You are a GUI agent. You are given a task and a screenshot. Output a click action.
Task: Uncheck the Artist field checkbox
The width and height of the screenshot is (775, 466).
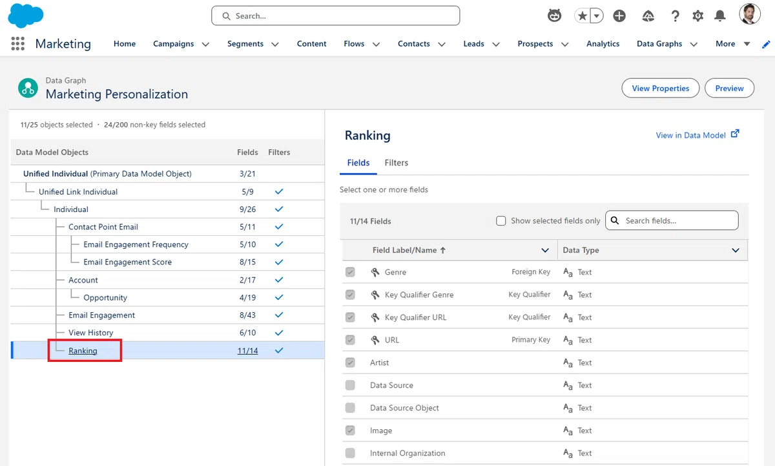(350, 363)
